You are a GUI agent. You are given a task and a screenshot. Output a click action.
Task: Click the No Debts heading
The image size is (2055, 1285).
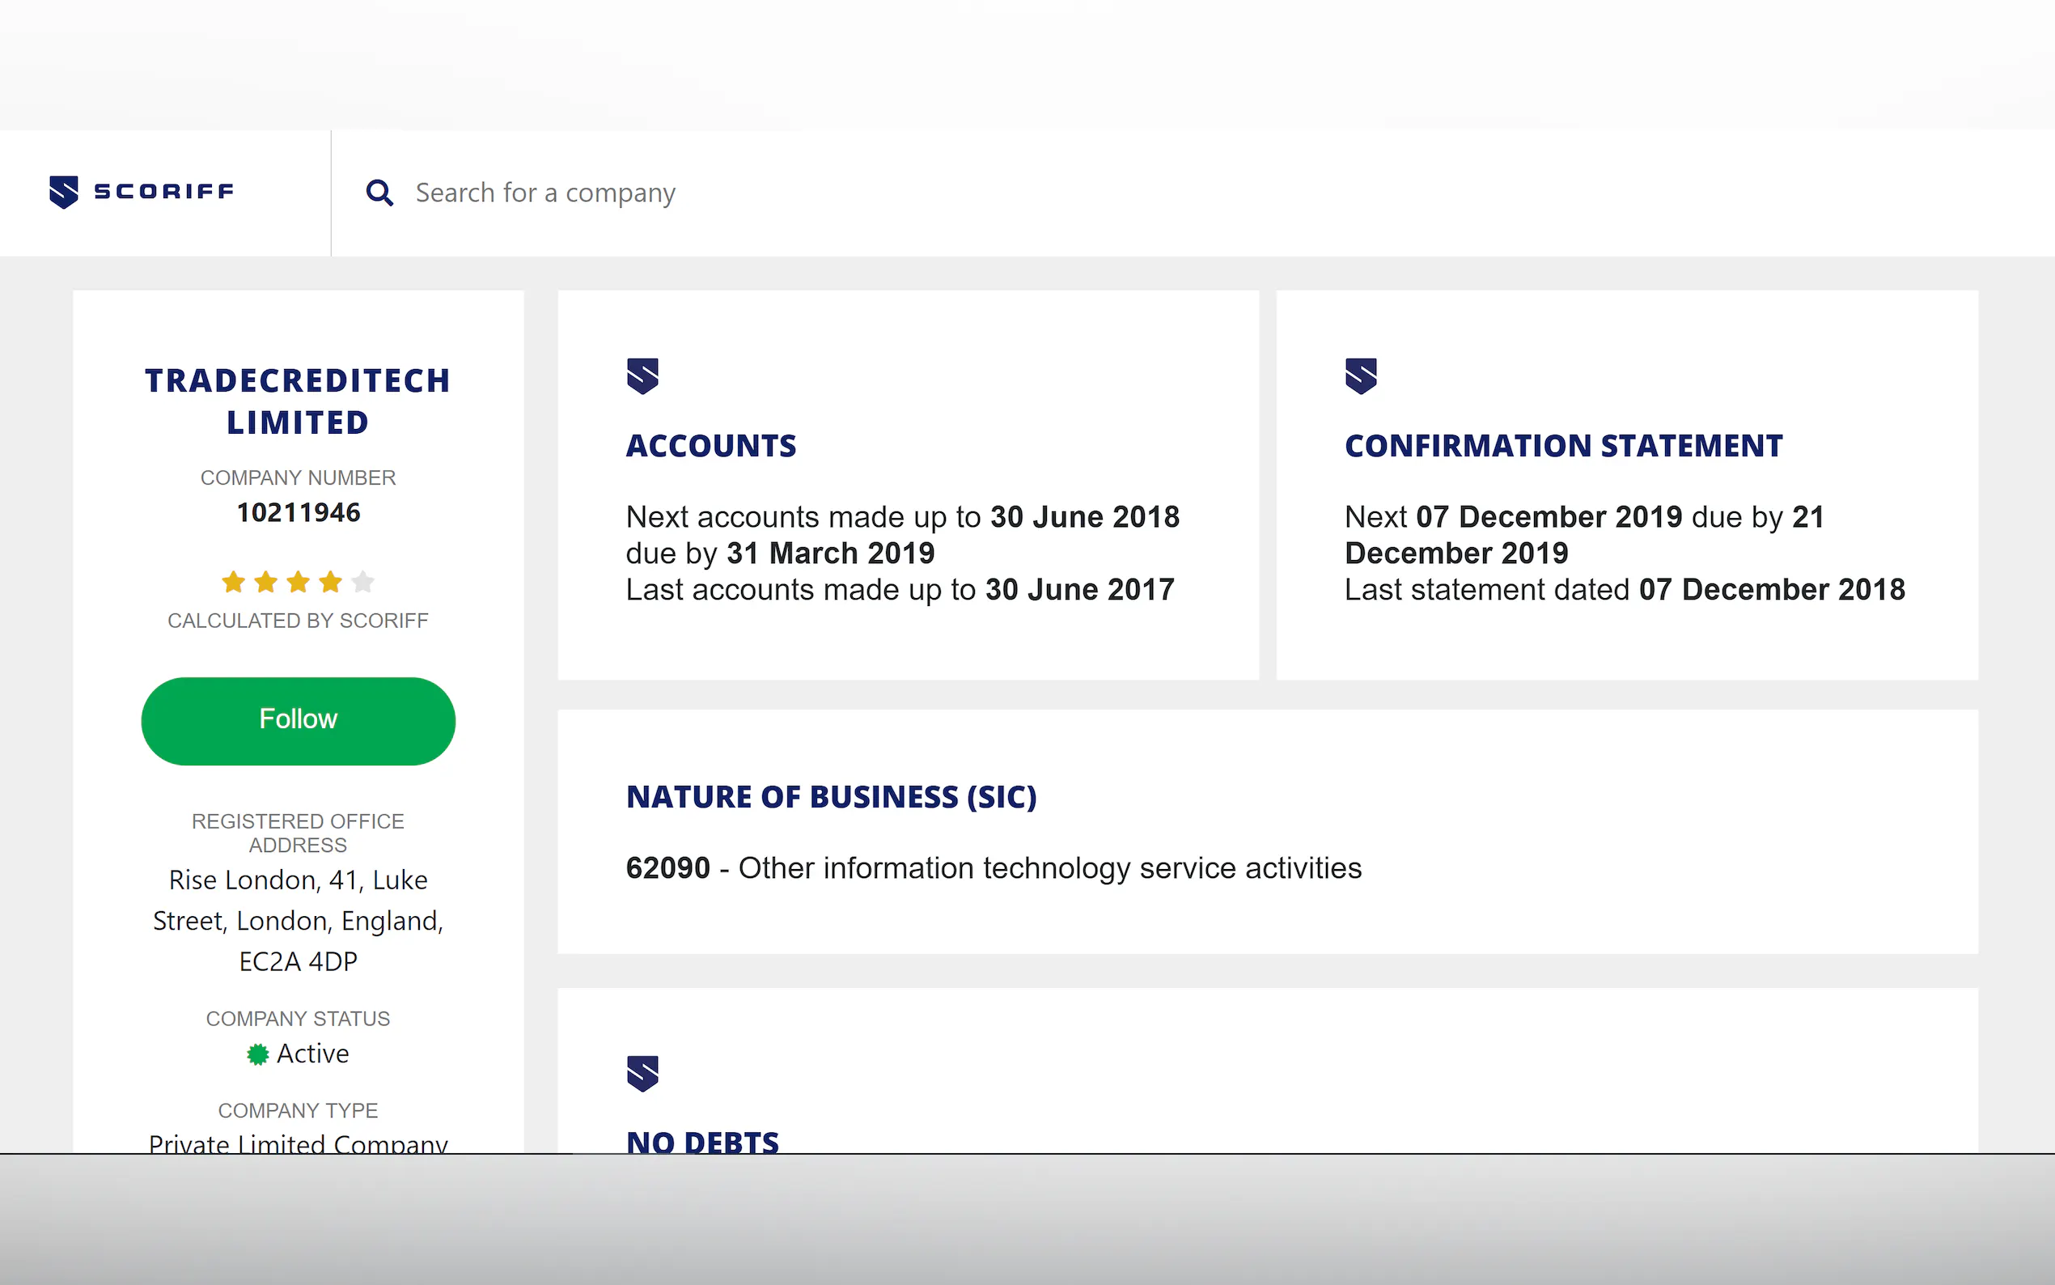tap(702, 1142)
